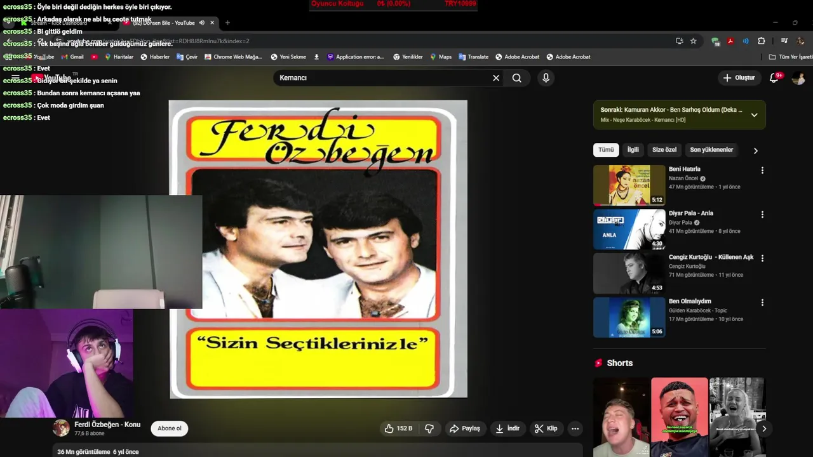Open the downloads bookmark icon in bookmarks bar

pos(316,56)
